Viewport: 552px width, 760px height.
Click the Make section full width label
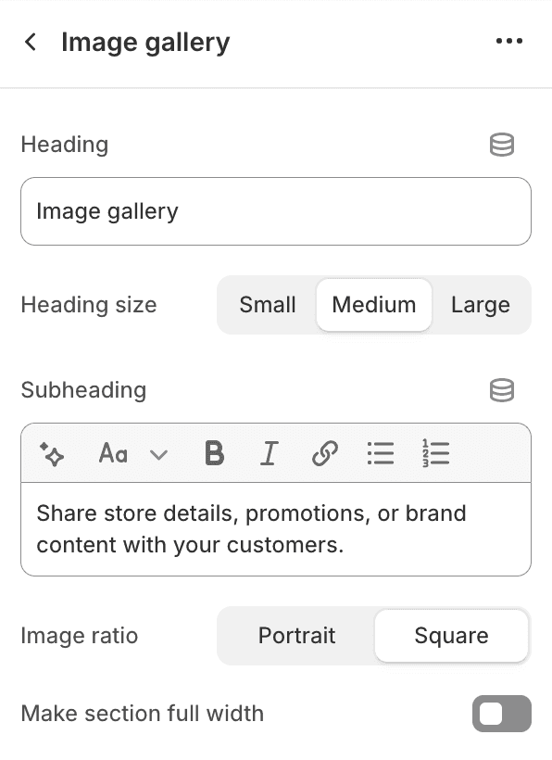[143, 714]
